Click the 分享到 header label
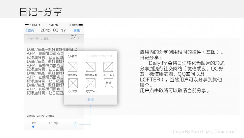 [x=73, y=56]
